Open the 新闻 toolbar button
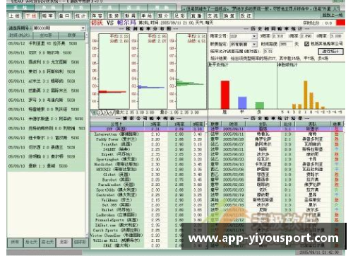 pyautogui.click(x=130, y=16)
